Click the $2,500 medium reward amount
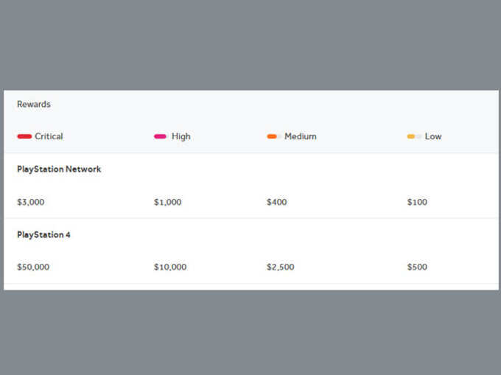Viewport: 501px width, 375px height. coord(280,267)
